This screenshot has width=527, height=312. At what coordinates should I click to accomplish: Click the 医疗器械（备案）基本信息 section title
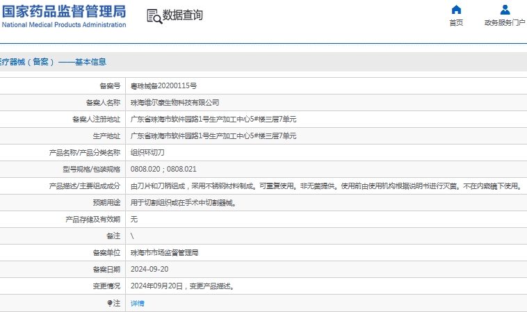53,62
